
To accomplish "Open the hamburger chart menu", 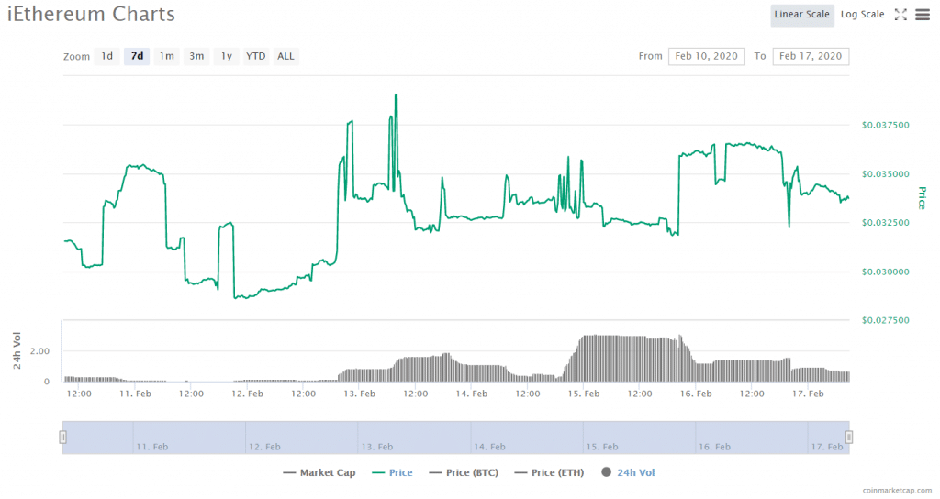I will coord(922,14).
